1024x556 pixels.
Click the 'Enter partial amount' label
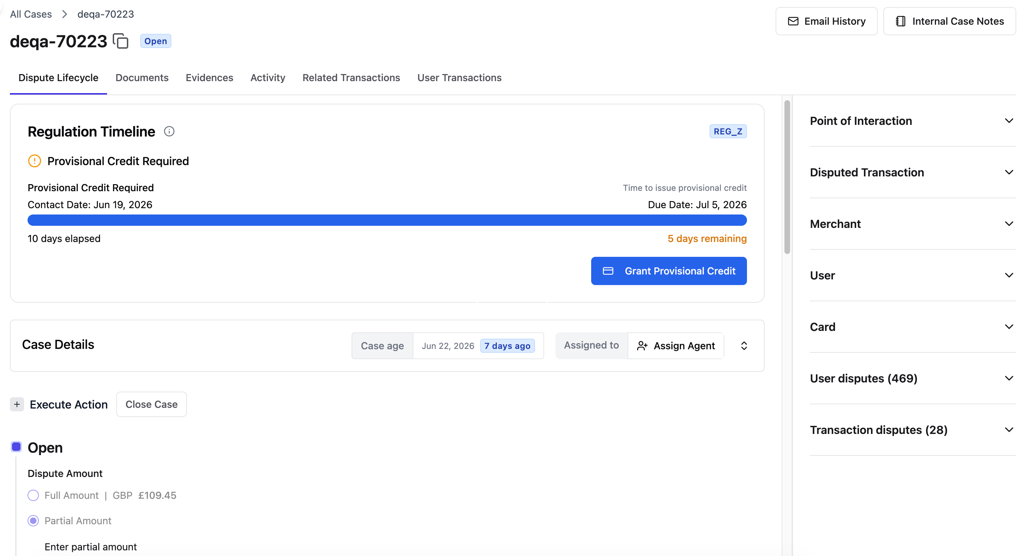(90, 547)
